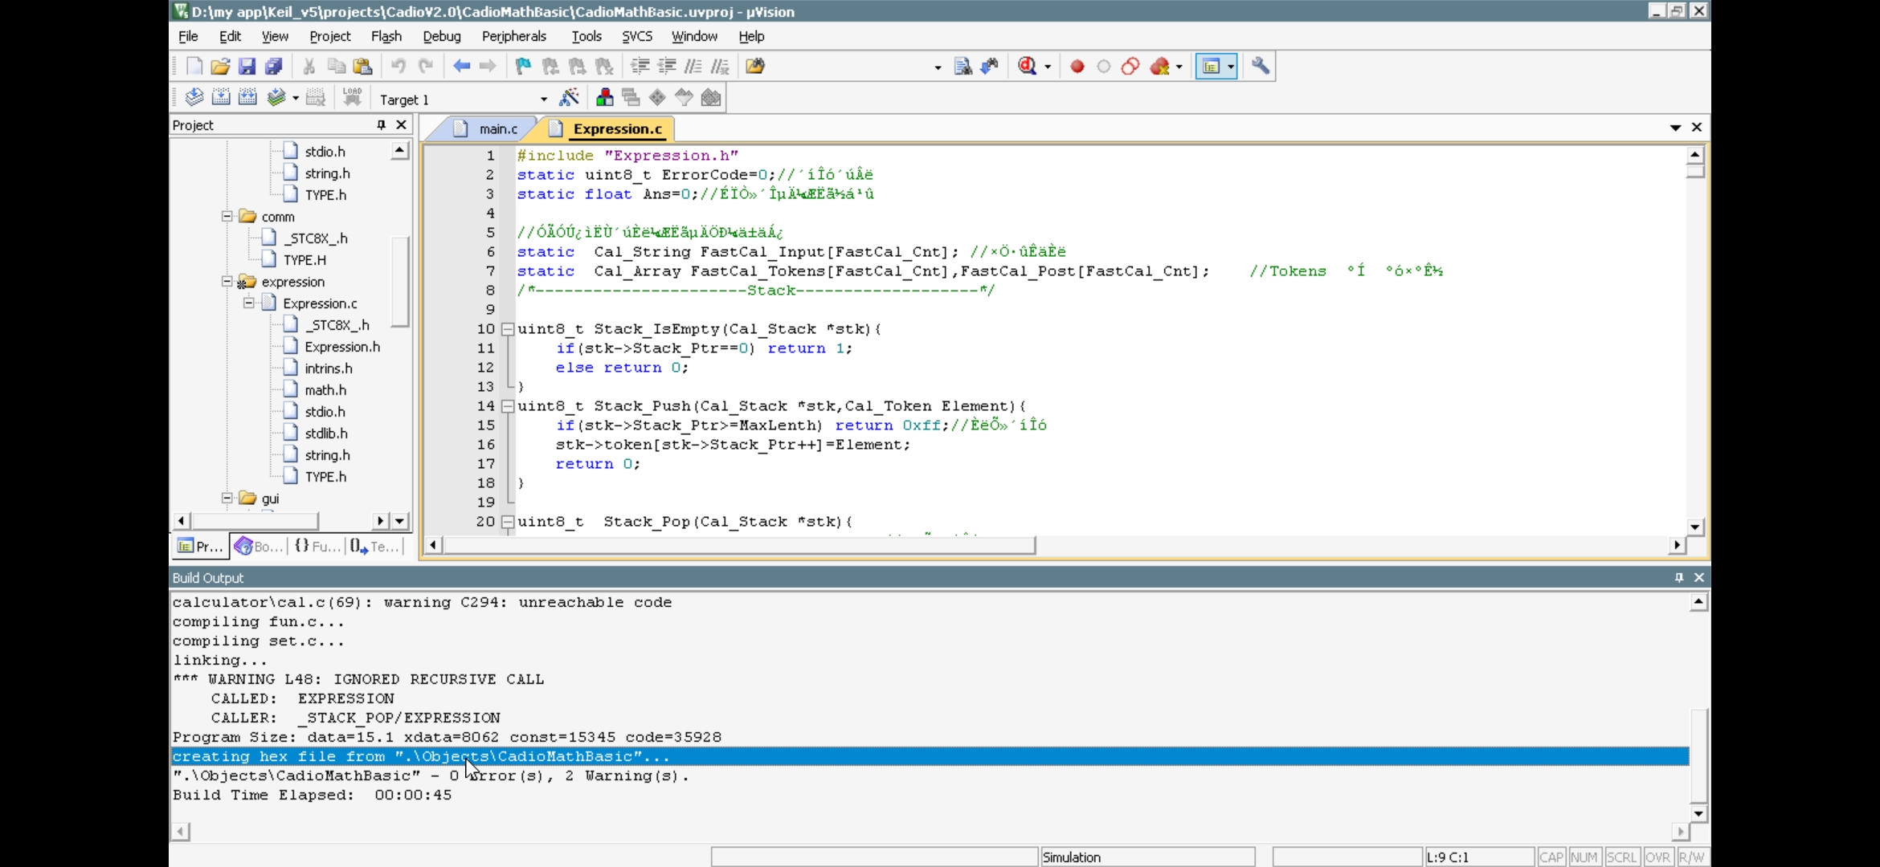Disable all breakpoints icon
Viewport: 1880px width, 867px height.
click(x=1130, y=67)
